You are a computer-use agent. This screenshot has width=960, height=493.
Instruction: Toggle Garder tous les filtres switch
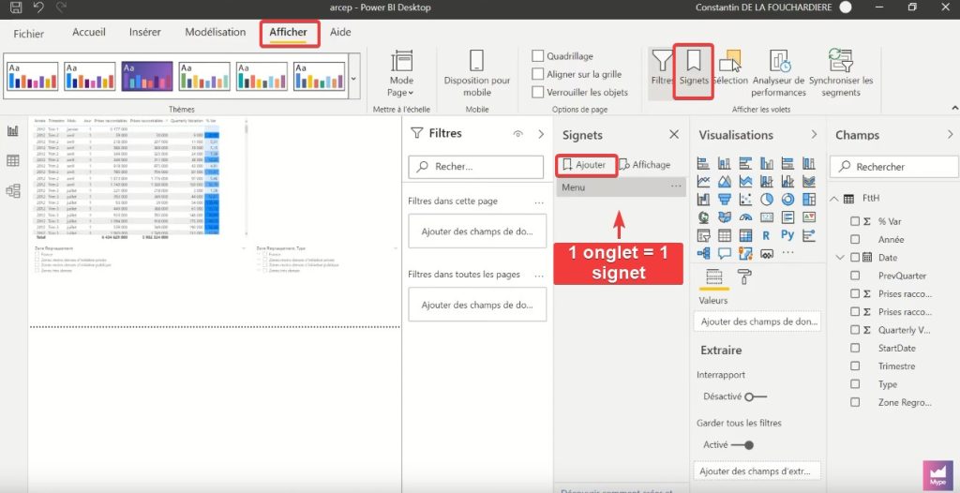(x=742, y=445)
